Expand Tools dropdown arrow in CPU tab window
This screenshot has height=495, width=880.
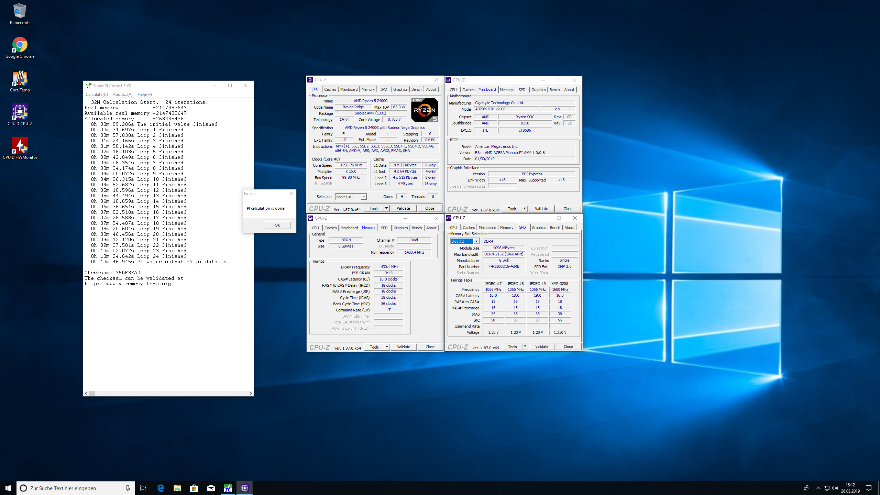(386, 208)
